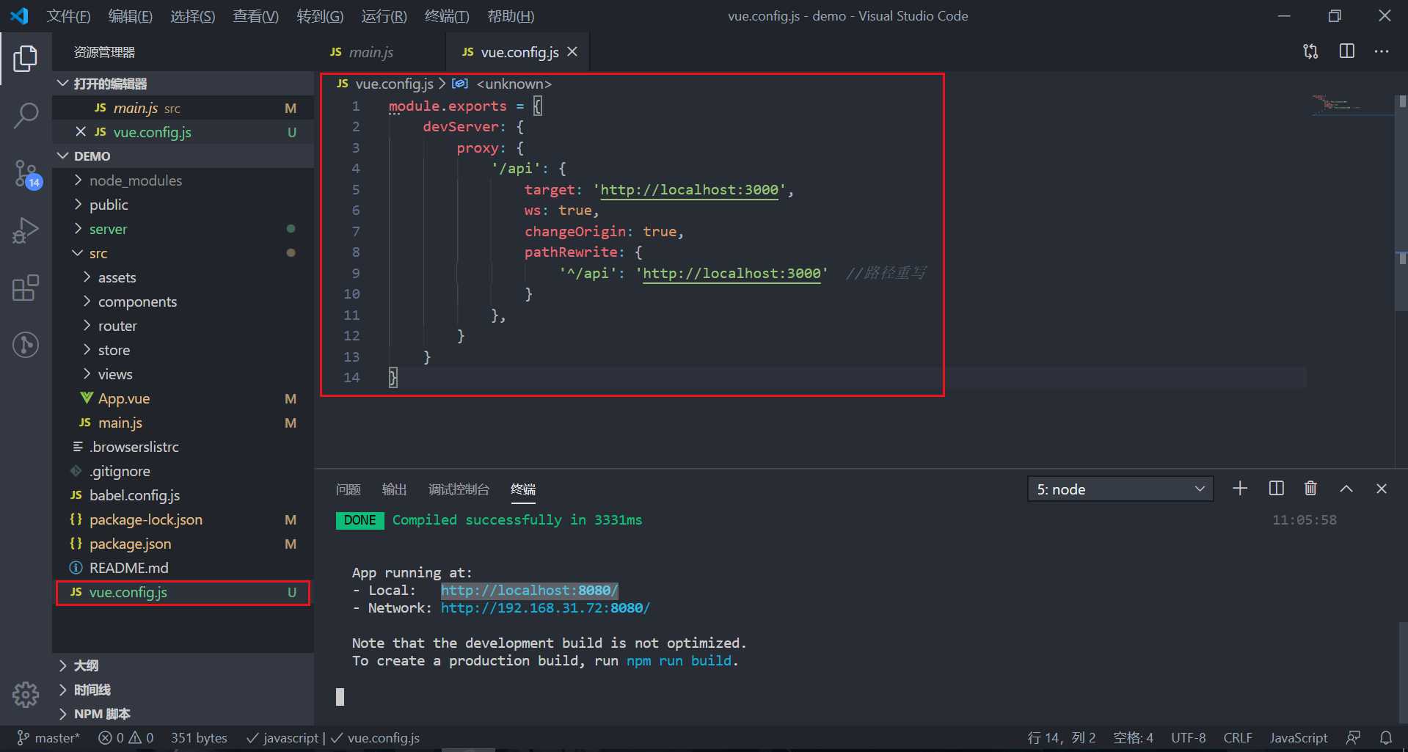1408x752 pixels.
Task: Follow target http://localhost:3000 link on line 5
Action: click(689, 190)
